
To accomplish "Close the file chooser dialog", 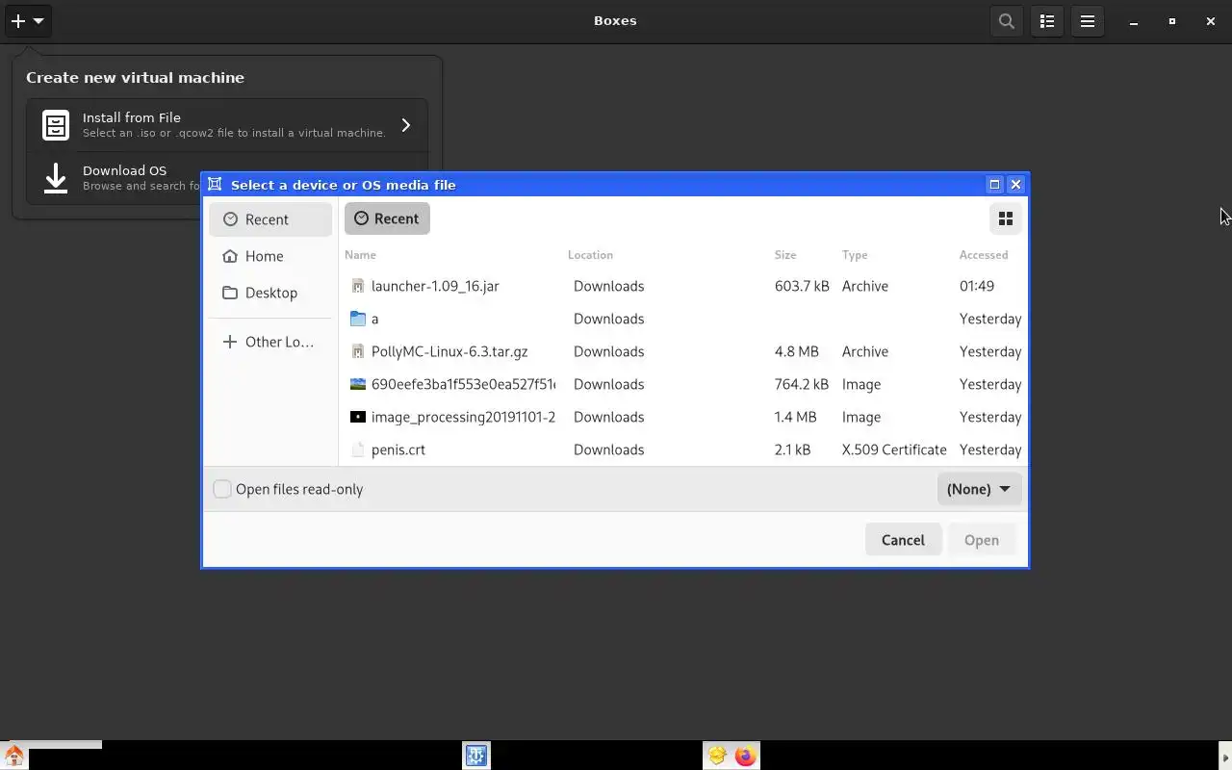I will [1015, 185].
